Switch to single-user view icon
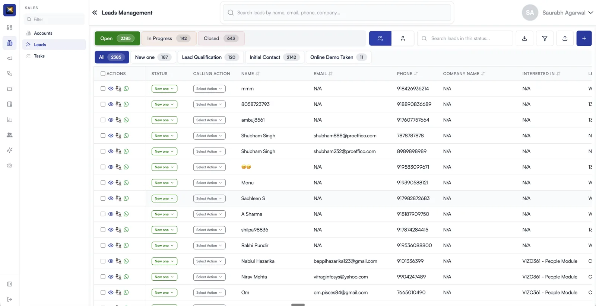The width and height of the screenshot is (596, 306). (403, 38)
